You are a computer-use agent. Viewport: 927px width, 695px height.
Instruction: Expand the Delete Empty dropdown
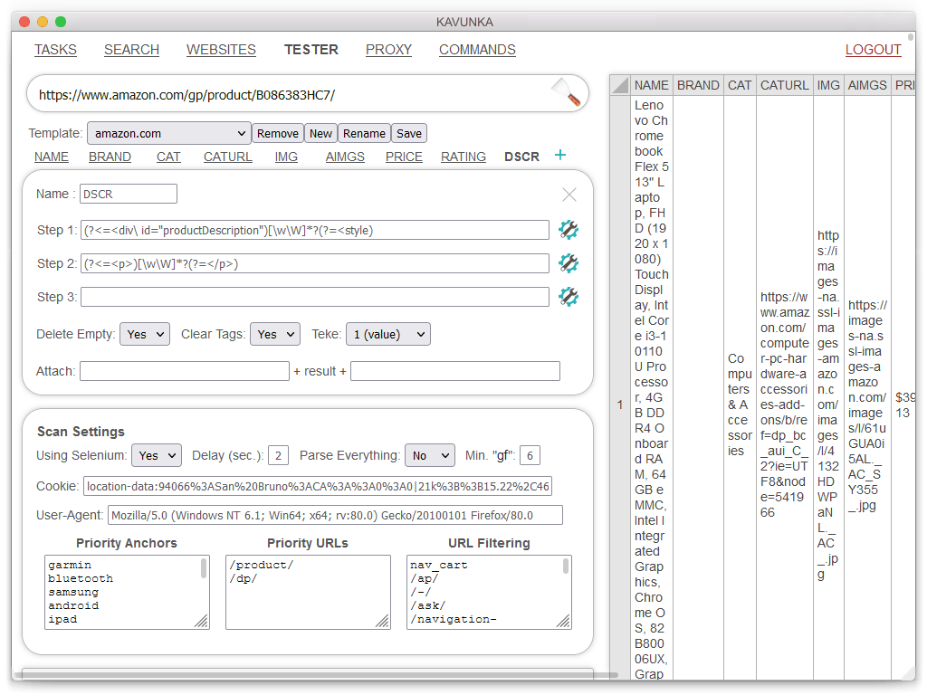pyautogui.click(x=145, y=334)
